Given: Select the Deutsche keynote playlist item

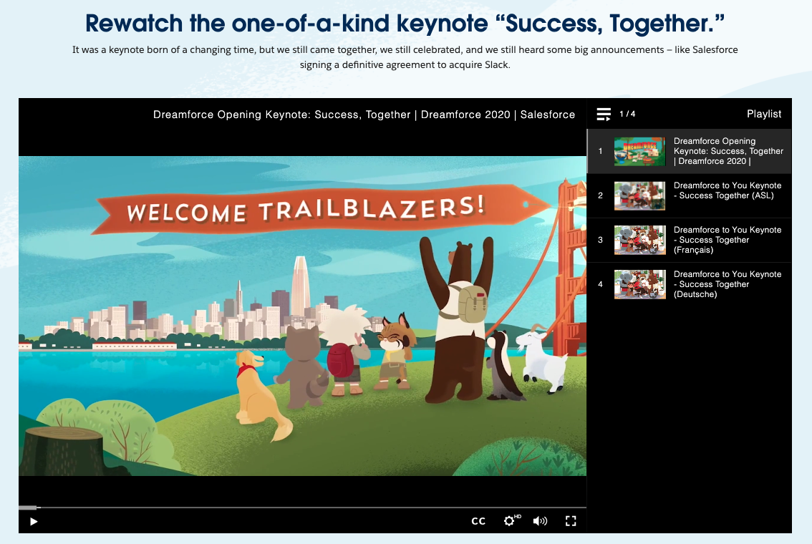Looking at the screenshot, I should 690,284.
